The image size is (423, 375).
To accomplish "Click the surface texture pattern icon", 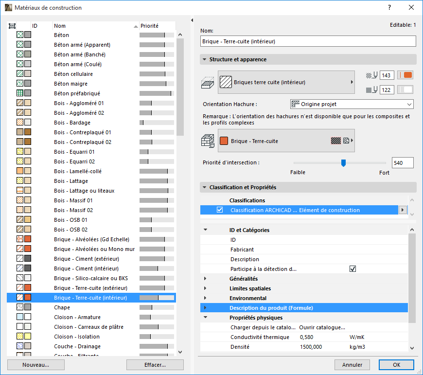I will pos(336,141).
